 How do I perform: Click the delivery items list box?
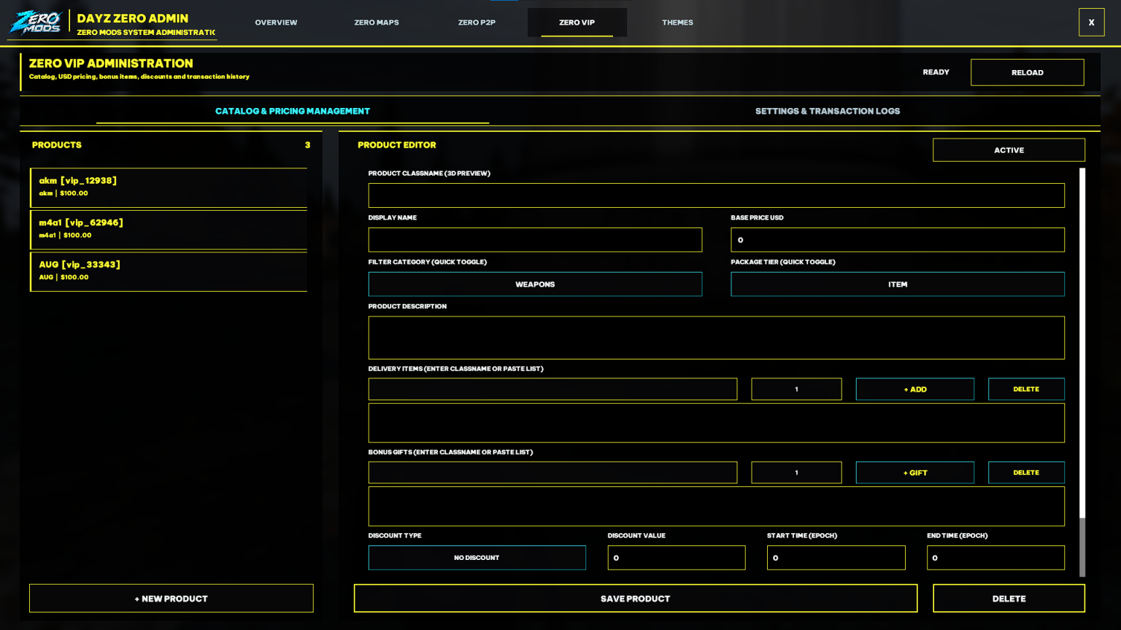(x=716, y=423)
